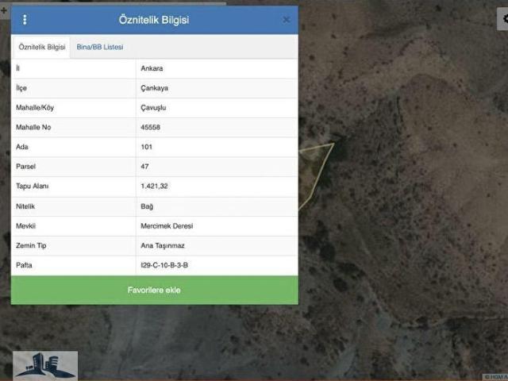The width and height of the screenshot is (508, 381).
Task: Close the Öznitelik Bilgisi dialog
Action: pos(287,20)
